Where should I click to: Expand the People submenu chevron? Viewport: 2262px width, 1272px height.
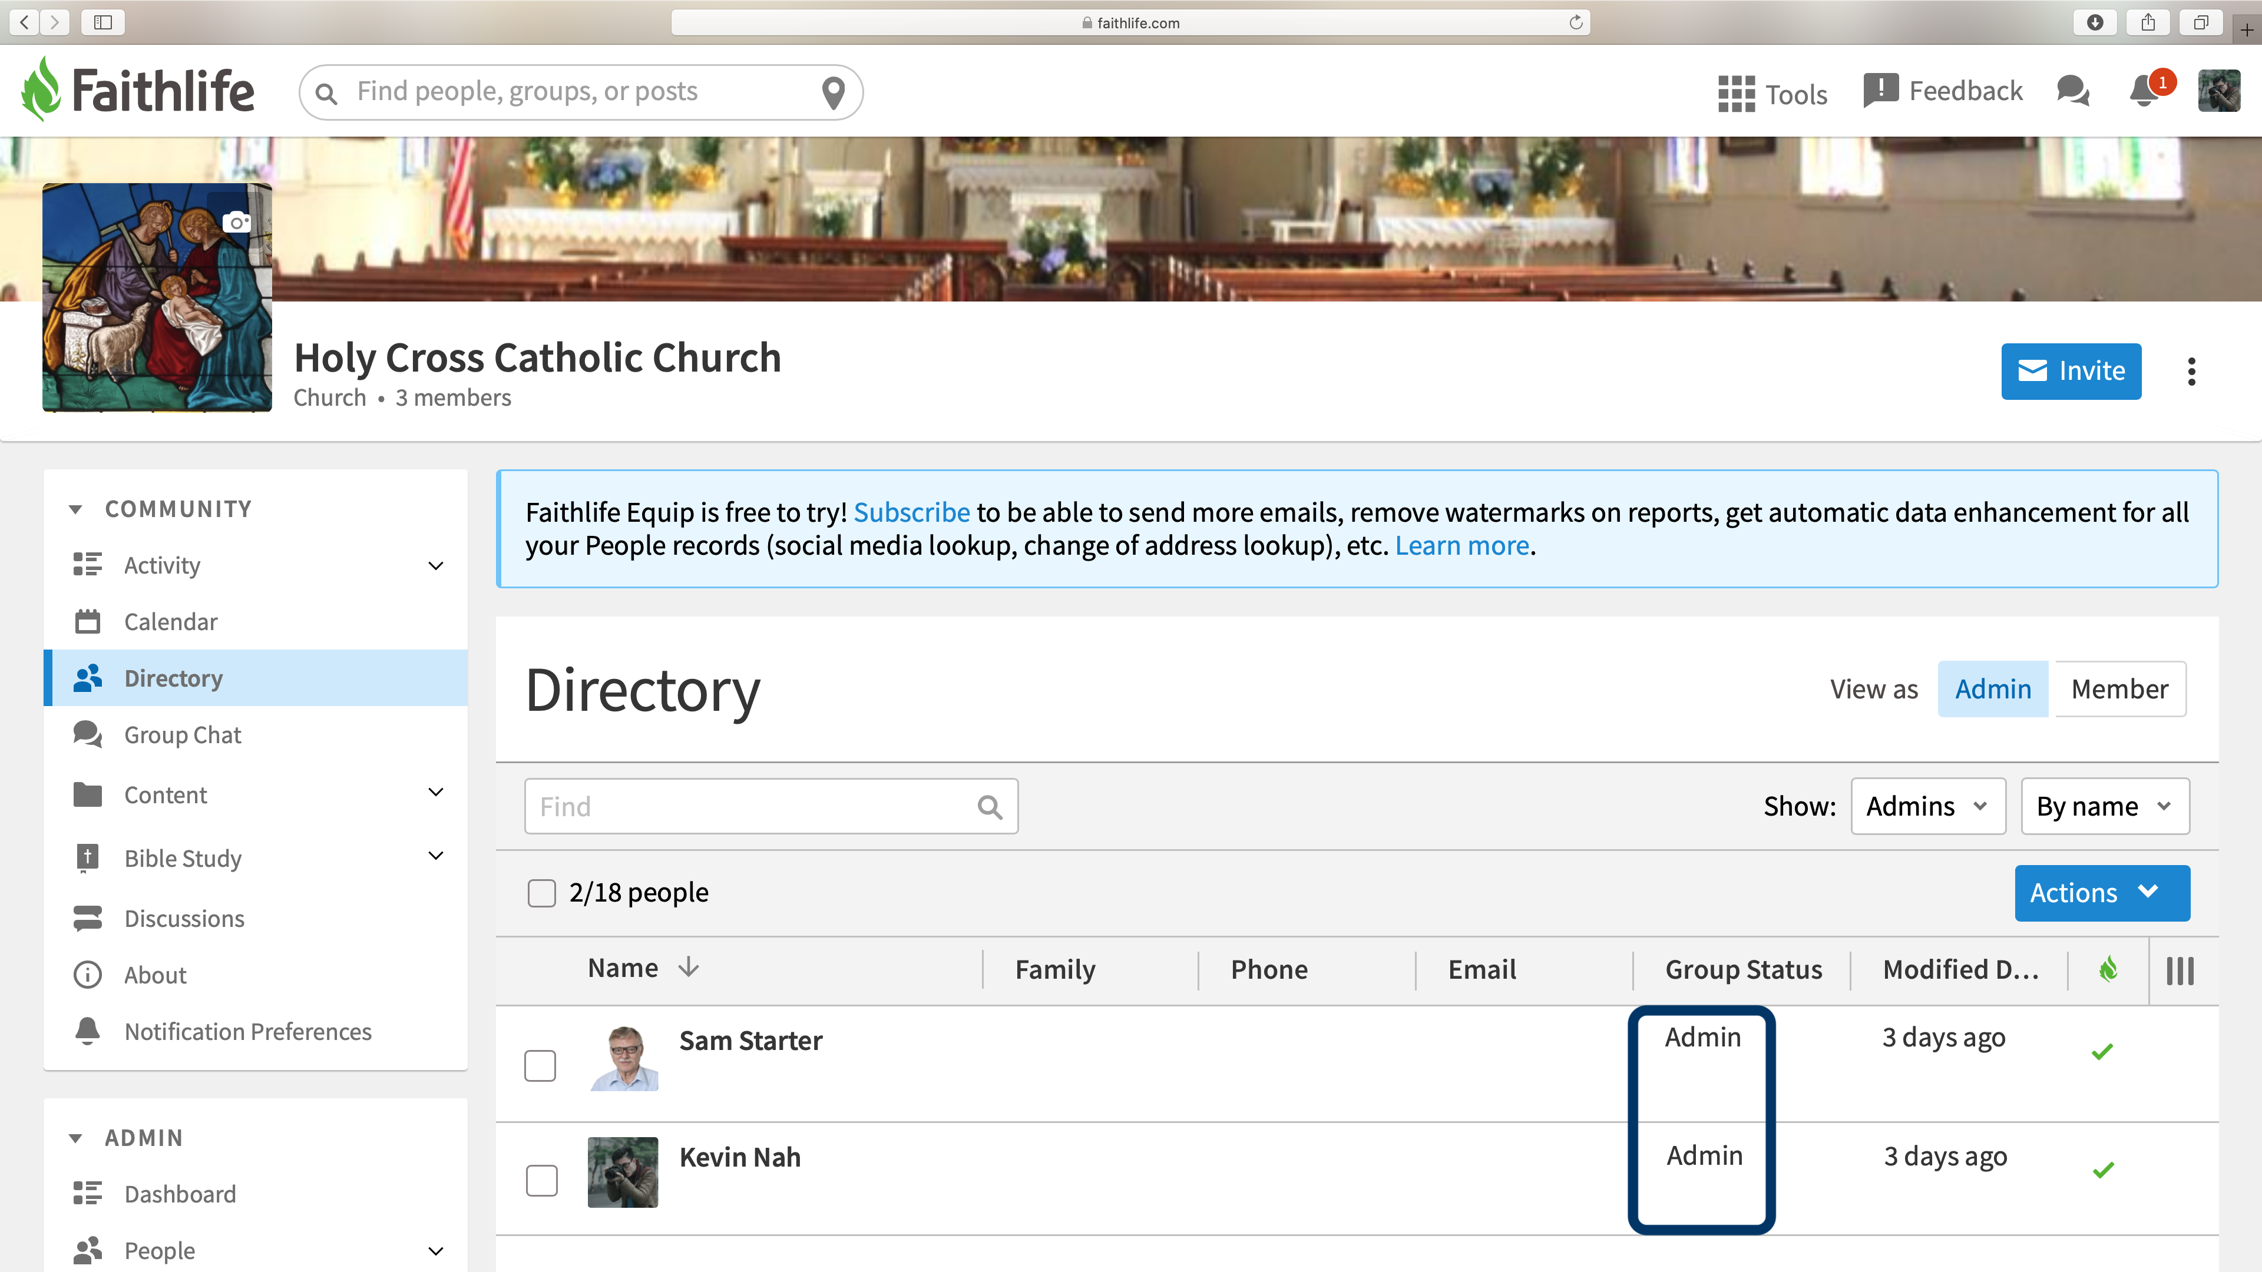pyautogui.click(x=435, y=1251)
